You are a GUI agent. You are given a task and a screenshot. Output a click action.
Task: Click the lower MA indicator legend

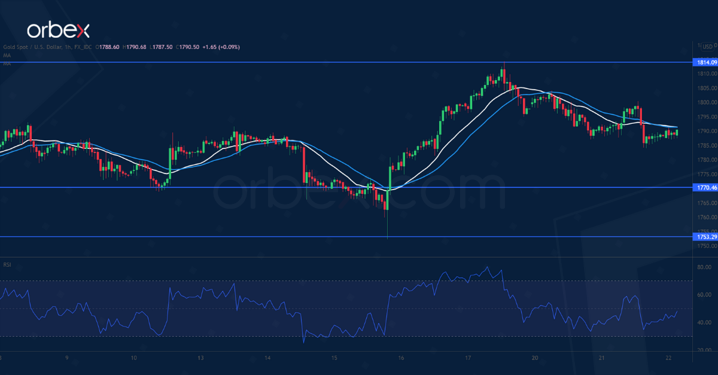(7, 63)
